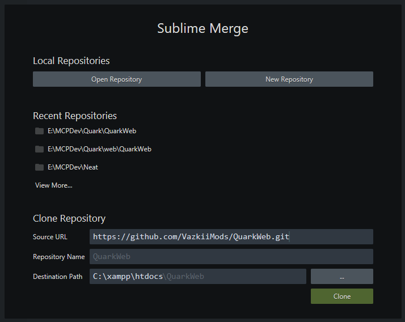Screen dimensions: 405x322
Task: Click the Clone Repository section heading
Action: click(x=69, y=218)
